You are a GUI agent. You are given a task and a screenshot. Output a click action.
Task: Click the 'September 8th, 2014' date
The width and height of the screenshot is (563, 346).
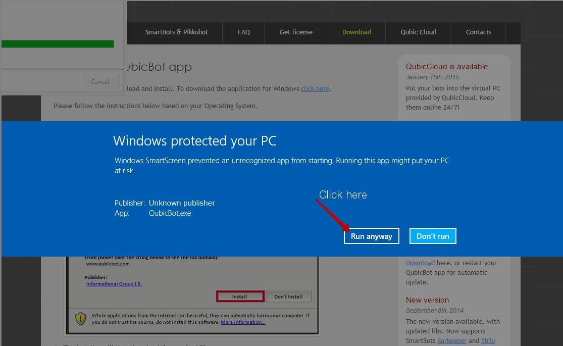pos(434,311)
